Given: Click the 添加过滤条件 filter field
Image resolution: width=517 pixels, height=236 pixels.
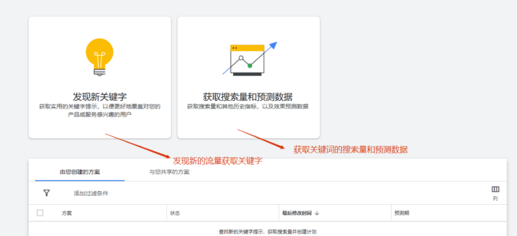Looking at the screenshot, I should [91, 193].
